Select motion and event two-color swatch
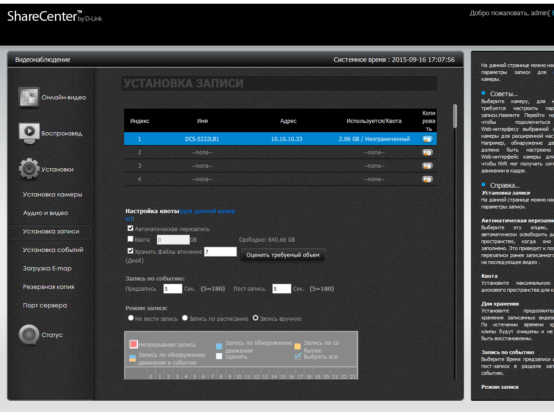This screenshot has height=416, width=554. 132,358
